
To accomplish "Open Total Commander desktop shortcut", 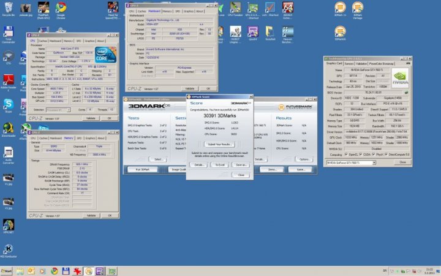I will coord(9,34).
